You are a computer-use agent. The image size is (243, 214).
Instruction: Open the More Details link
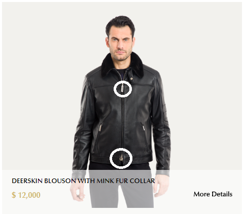click(213, 194)
